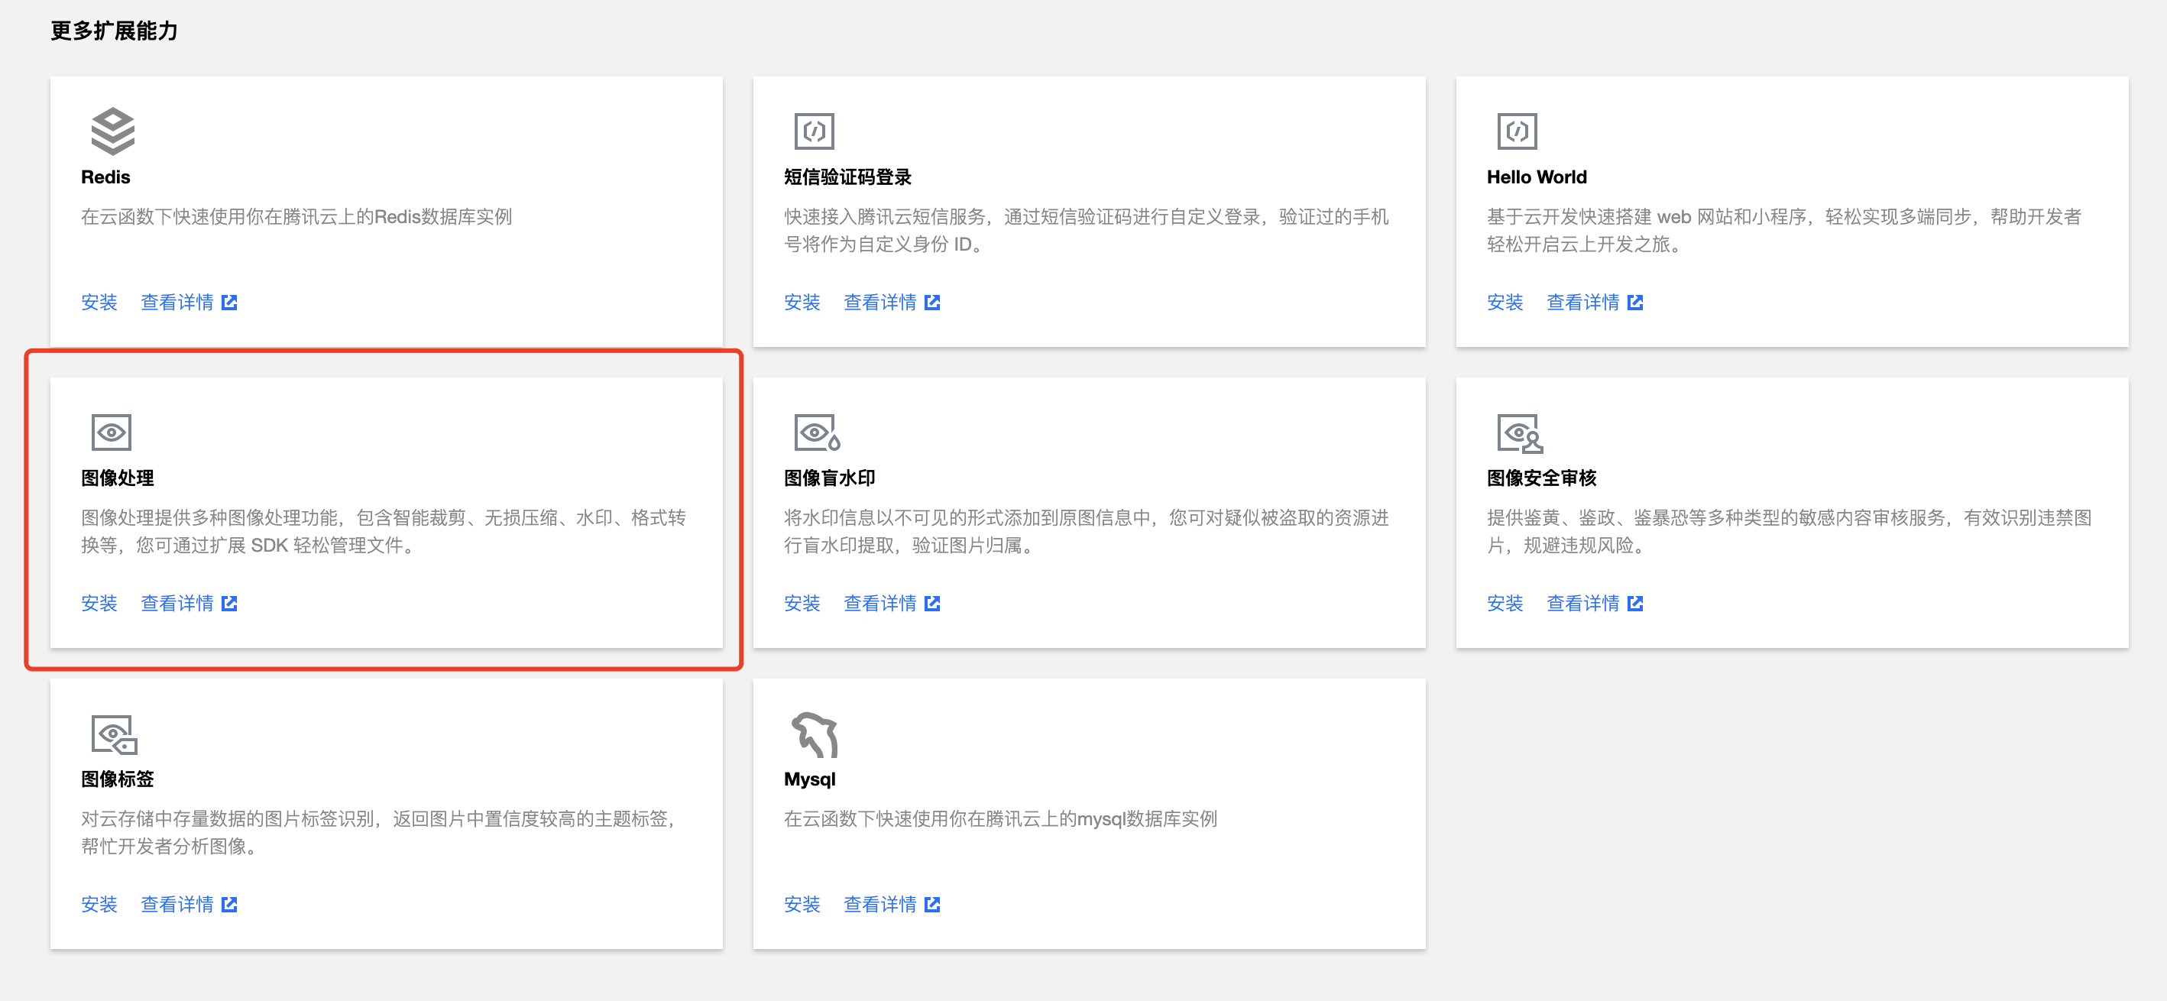Click the 图像盲水印 eye-droplet icon

point(816,432)
